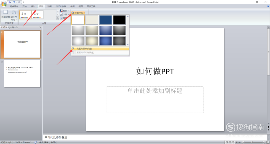Image resolution: width=270 pixels, height=144 pixels.
Task: Switch to the 大纲 outline pane tab
Action: (x=12, y=27)
